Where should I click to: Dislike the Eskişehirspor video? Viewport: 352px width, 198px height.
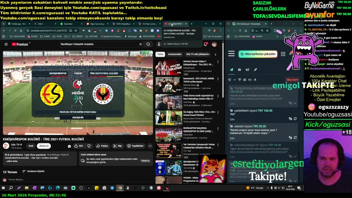[89, 146]
